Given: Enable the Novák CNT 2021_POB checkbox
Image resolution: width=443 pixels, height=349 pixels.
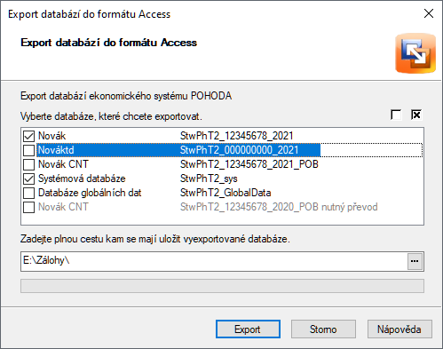Looking at the screenshot, I should (28, 164).
